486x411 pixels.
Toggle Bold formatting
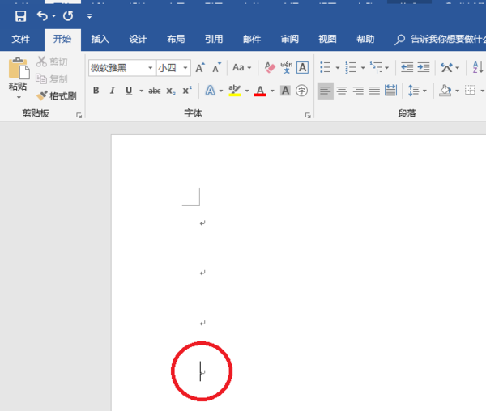[96, 91]
